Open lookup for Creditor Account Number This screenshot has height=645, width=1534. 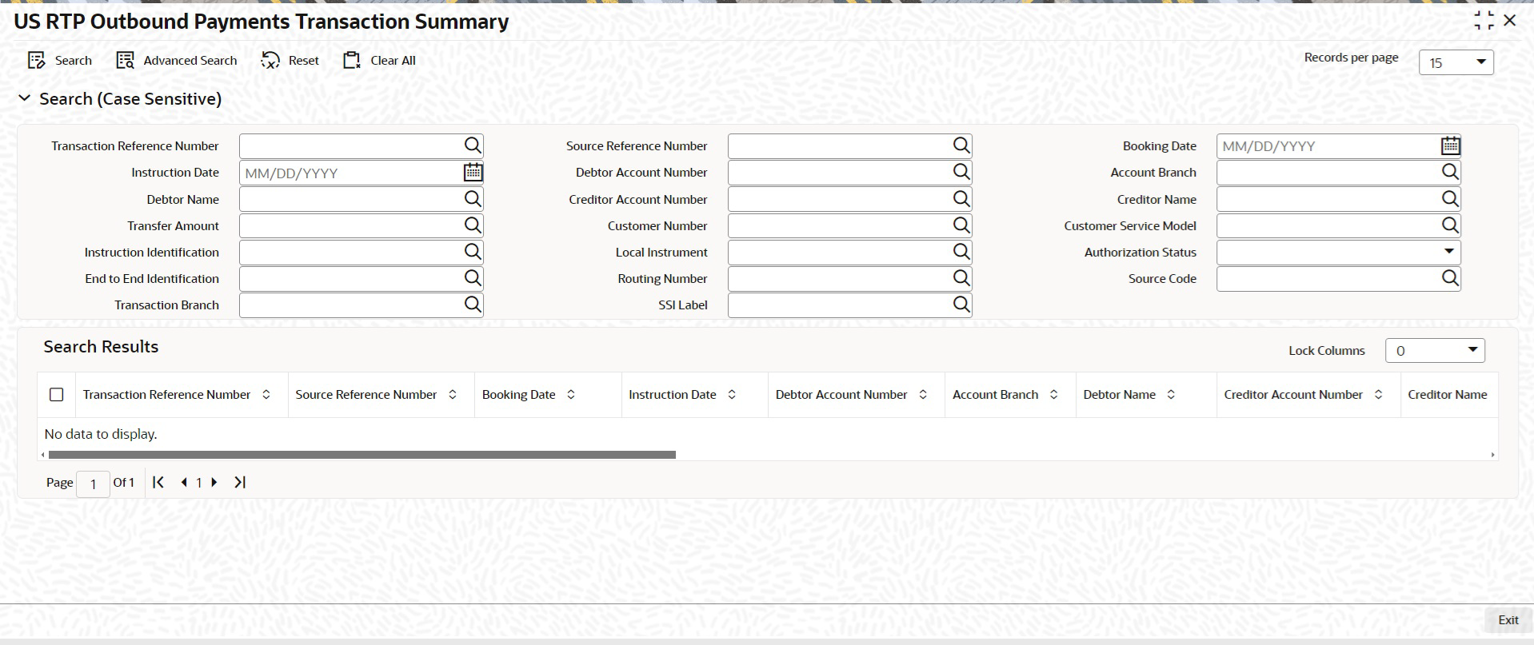(961, 199)
